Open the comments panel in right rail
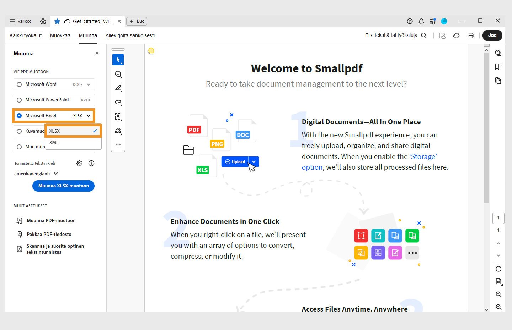The width and height of the screenshot is (512, 330). 498,53
